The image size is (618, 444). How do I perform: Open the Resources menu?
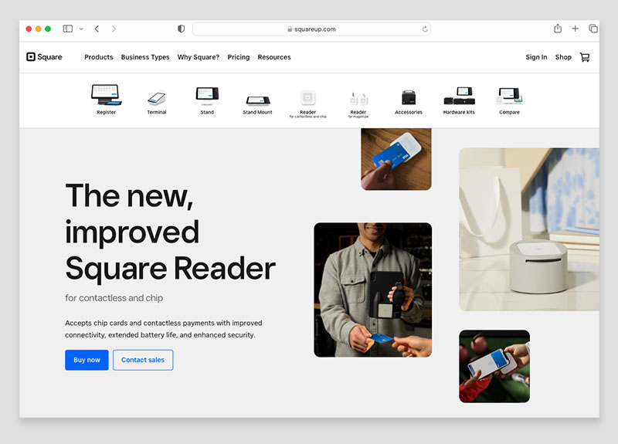[274, 57]
